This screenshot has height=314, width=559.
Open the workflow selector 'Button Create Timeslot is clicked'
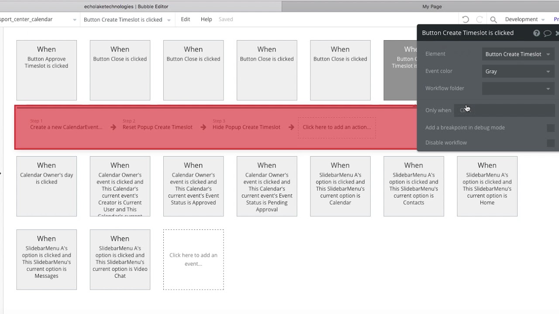(x=127, y=20)
